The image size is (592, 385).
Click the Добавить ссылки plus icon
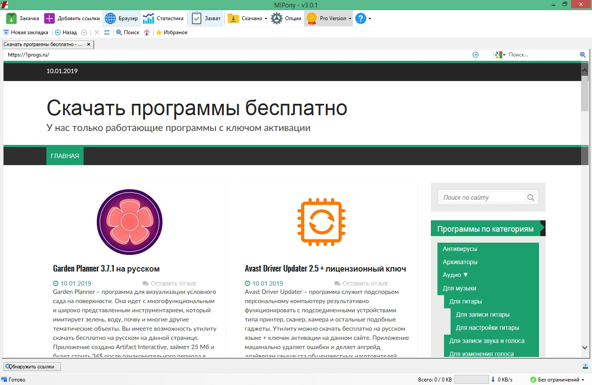49,18
